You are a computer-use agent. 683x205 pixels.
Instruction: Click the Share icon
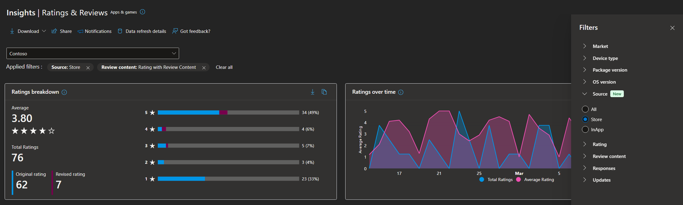point(54,31)
